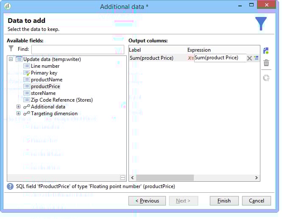Click the Line number field icon
Screen dimensions: 282x219
pos(27,66)
